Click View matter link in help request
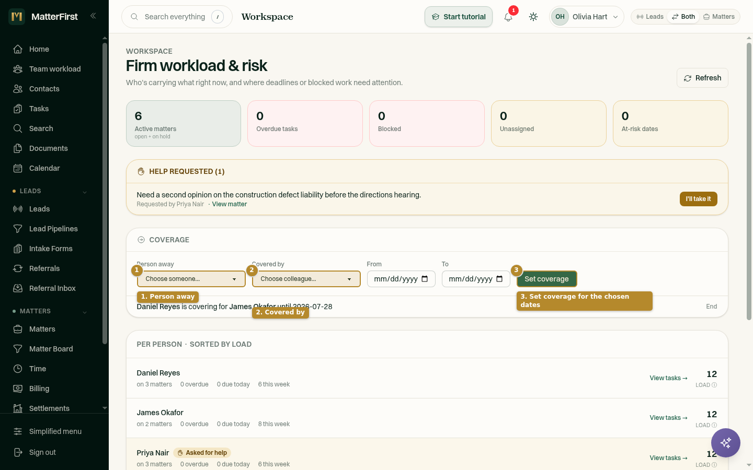753x470 pixels. [x=230, y=204]
